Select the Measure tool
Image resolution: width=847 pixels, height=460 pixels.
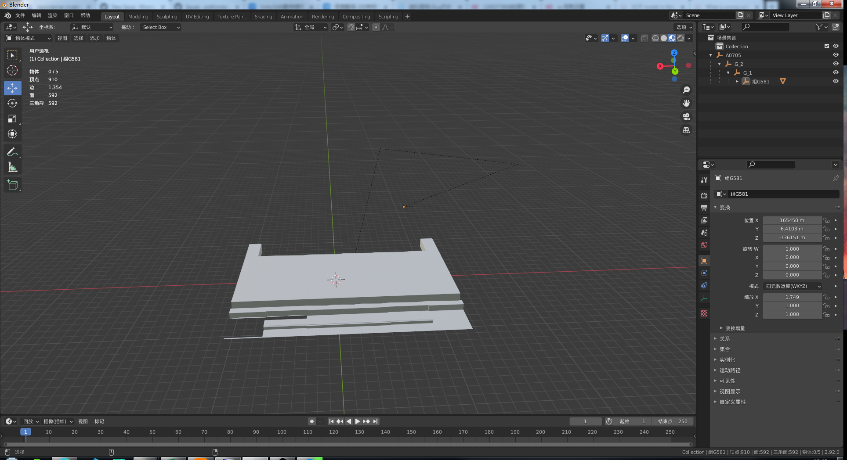12,167
